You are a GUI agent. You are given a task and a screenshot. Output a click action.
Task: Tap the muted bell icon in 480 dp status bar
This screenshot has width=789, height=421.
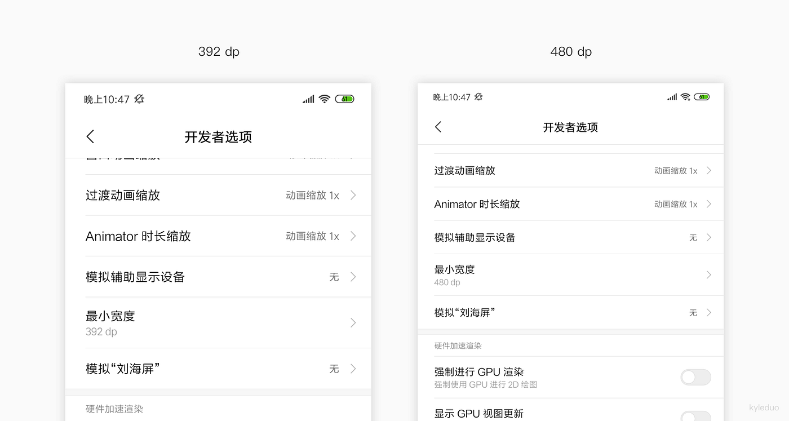tap(478, 97)
